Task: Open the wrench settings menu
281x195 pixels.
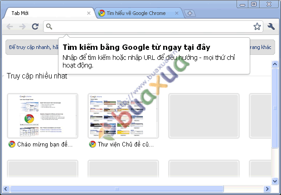Action: point(271,27)
